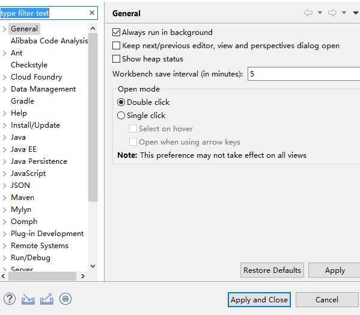Select Alibaba Code Analysis preferences
The height and width of the screenshot is (315, 360).
pyautogui.click(x=49, y=41)
